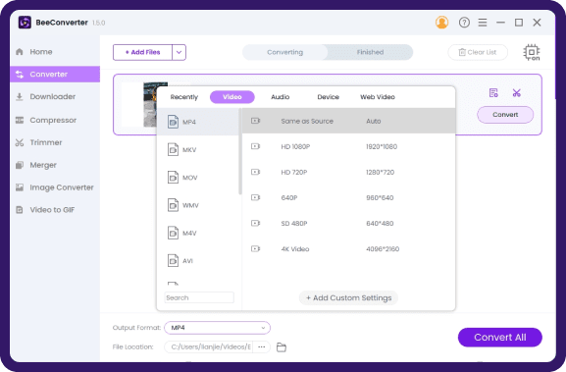Open the output folder icon
Viewport: 566px width, 372px height.
click(x=282, y=347)
